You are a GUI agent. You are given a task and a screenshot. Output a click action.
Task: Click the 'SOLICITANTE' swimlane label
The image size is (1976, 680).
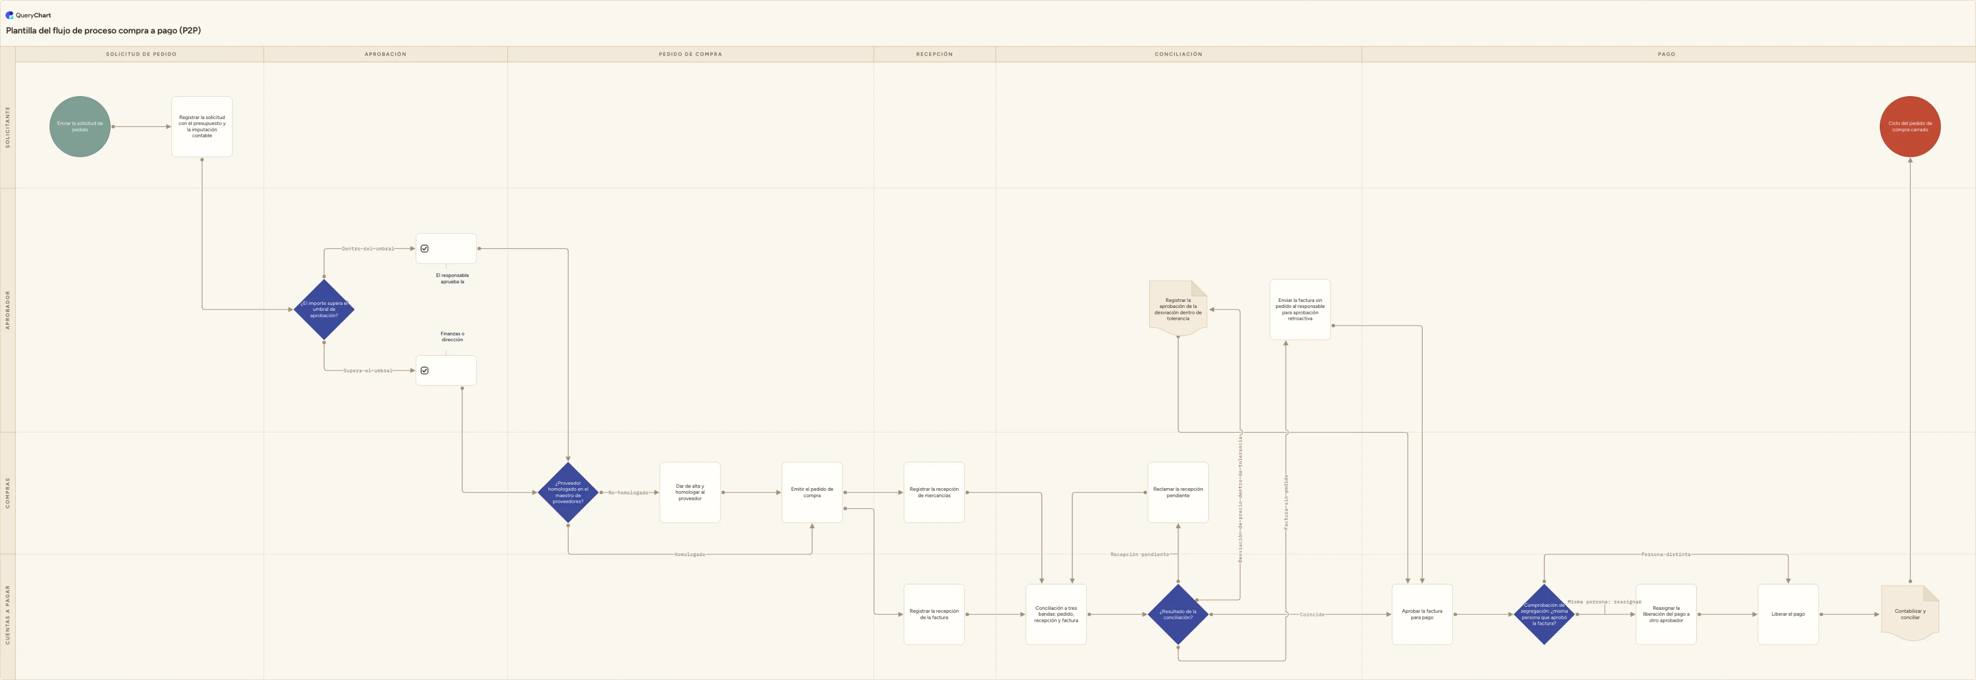click(x=7, y=127)
